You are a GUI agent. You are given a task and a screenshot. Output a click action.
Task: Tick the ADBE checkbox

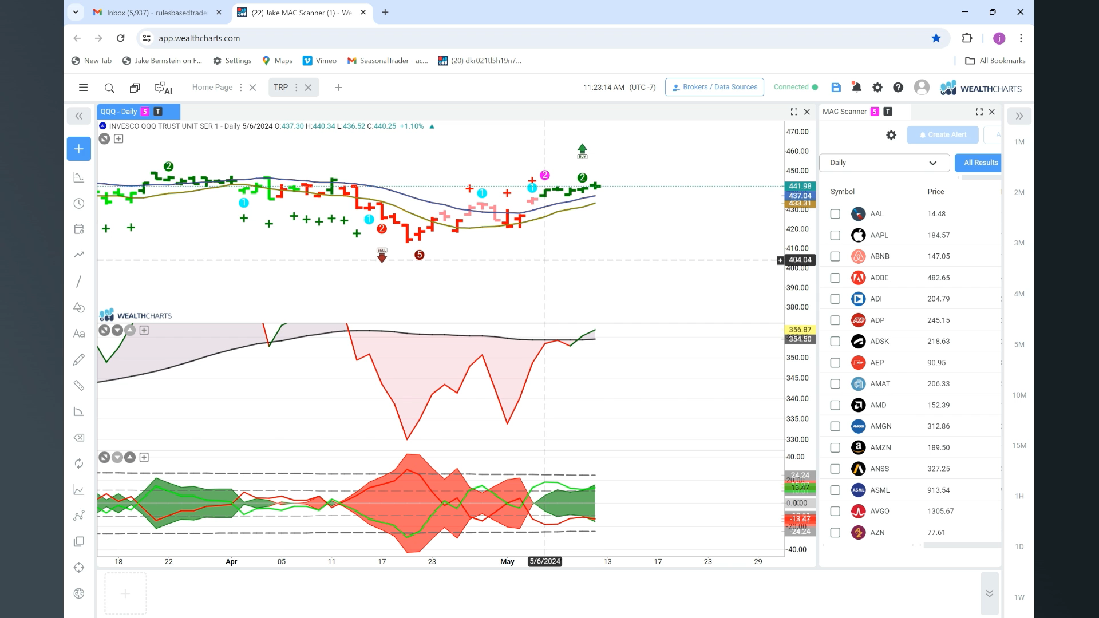(835, 278)
